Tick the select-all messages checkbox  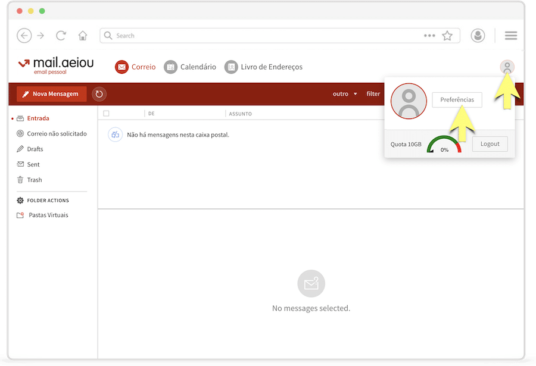tap(106, 113)
